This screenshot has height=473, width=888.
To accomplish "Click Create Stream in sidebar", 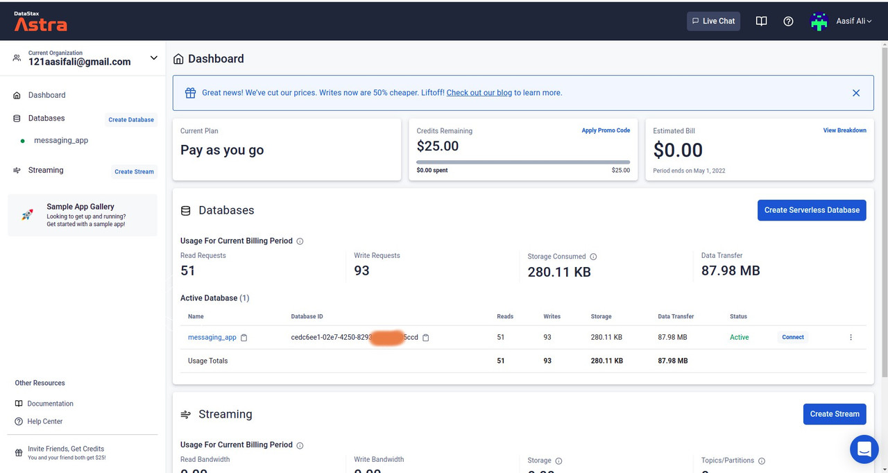I will click(134, 172).
